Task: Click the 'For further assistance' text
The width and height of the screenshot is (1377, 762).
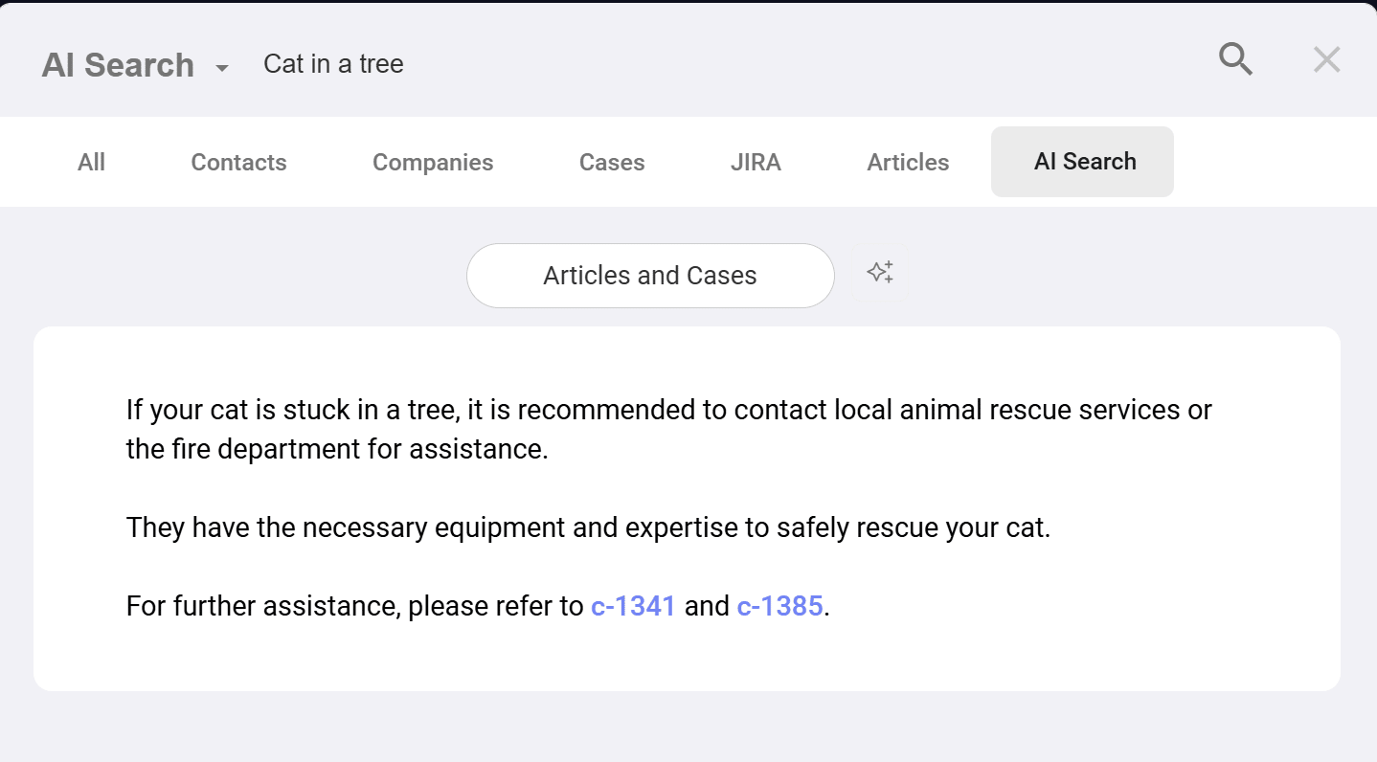Action: [354, 606]
